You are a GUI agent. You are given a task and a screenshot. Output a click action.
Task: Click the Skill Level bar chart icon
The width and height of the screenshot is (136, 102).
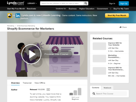pyautogui.click(x=75, y=92)
